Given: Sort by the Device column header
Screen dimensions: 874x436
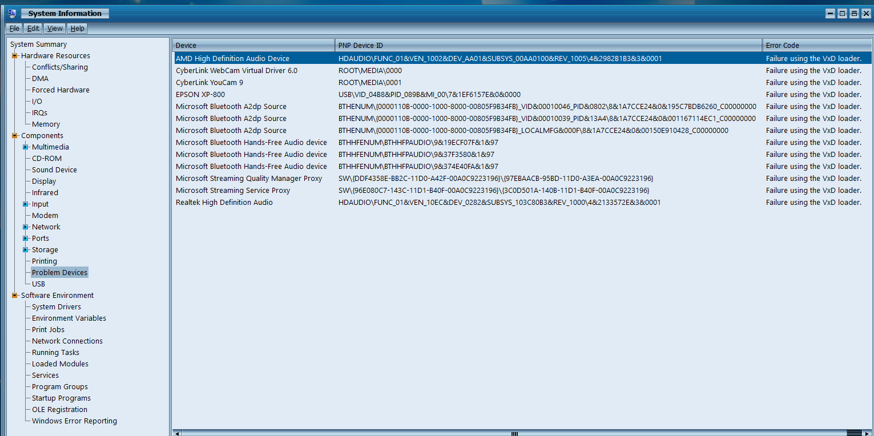Looking at the screenshot, I should [253, 45].
